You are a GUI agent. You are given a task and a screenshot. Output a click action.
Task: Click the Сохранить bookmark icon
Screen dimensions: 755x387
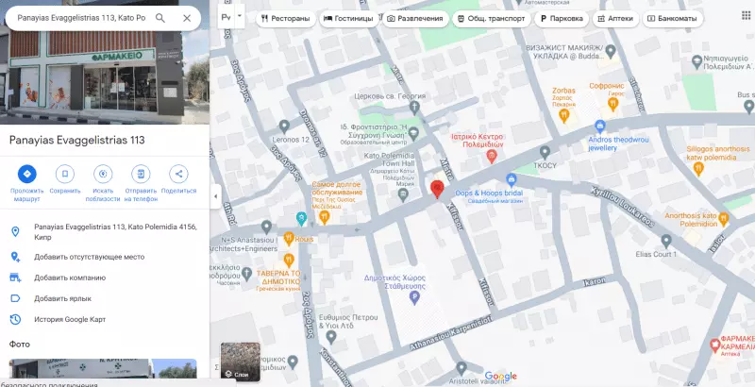tap(65, 174)
